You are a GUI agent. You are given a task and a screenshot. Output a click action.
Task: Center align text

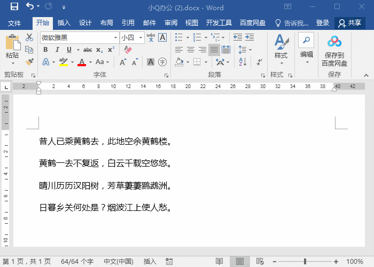point(191,50)
